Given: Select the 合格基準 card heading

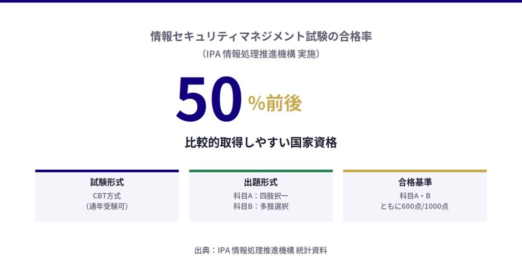Looking at the screenshot, I should point(414,182).
